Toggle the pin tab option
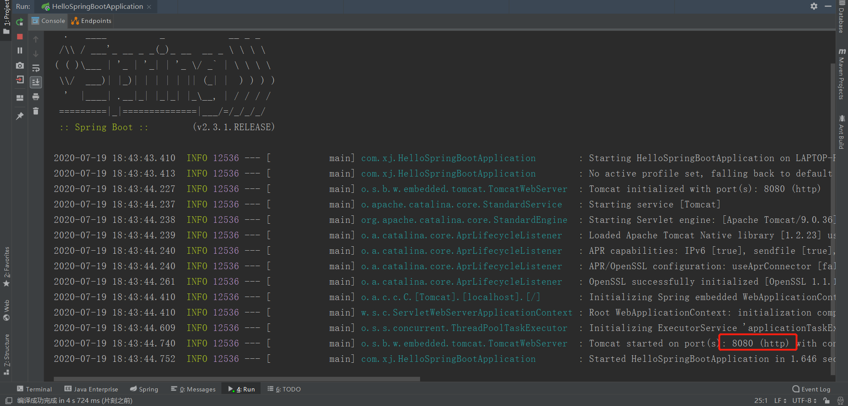 (19, 116)
